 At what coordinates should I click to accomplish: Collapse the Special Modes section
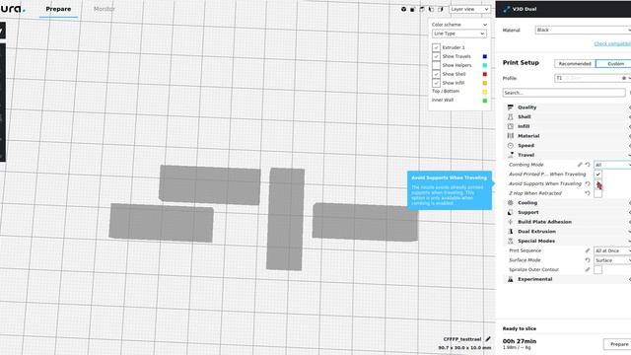[x=567, y=241]
